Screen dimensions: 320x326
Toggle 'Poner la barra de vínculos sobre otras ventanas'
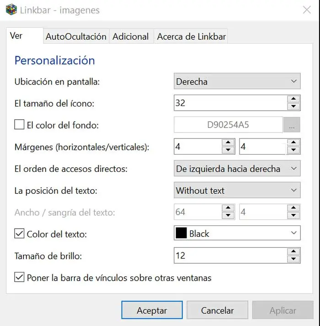pos(19,278)
